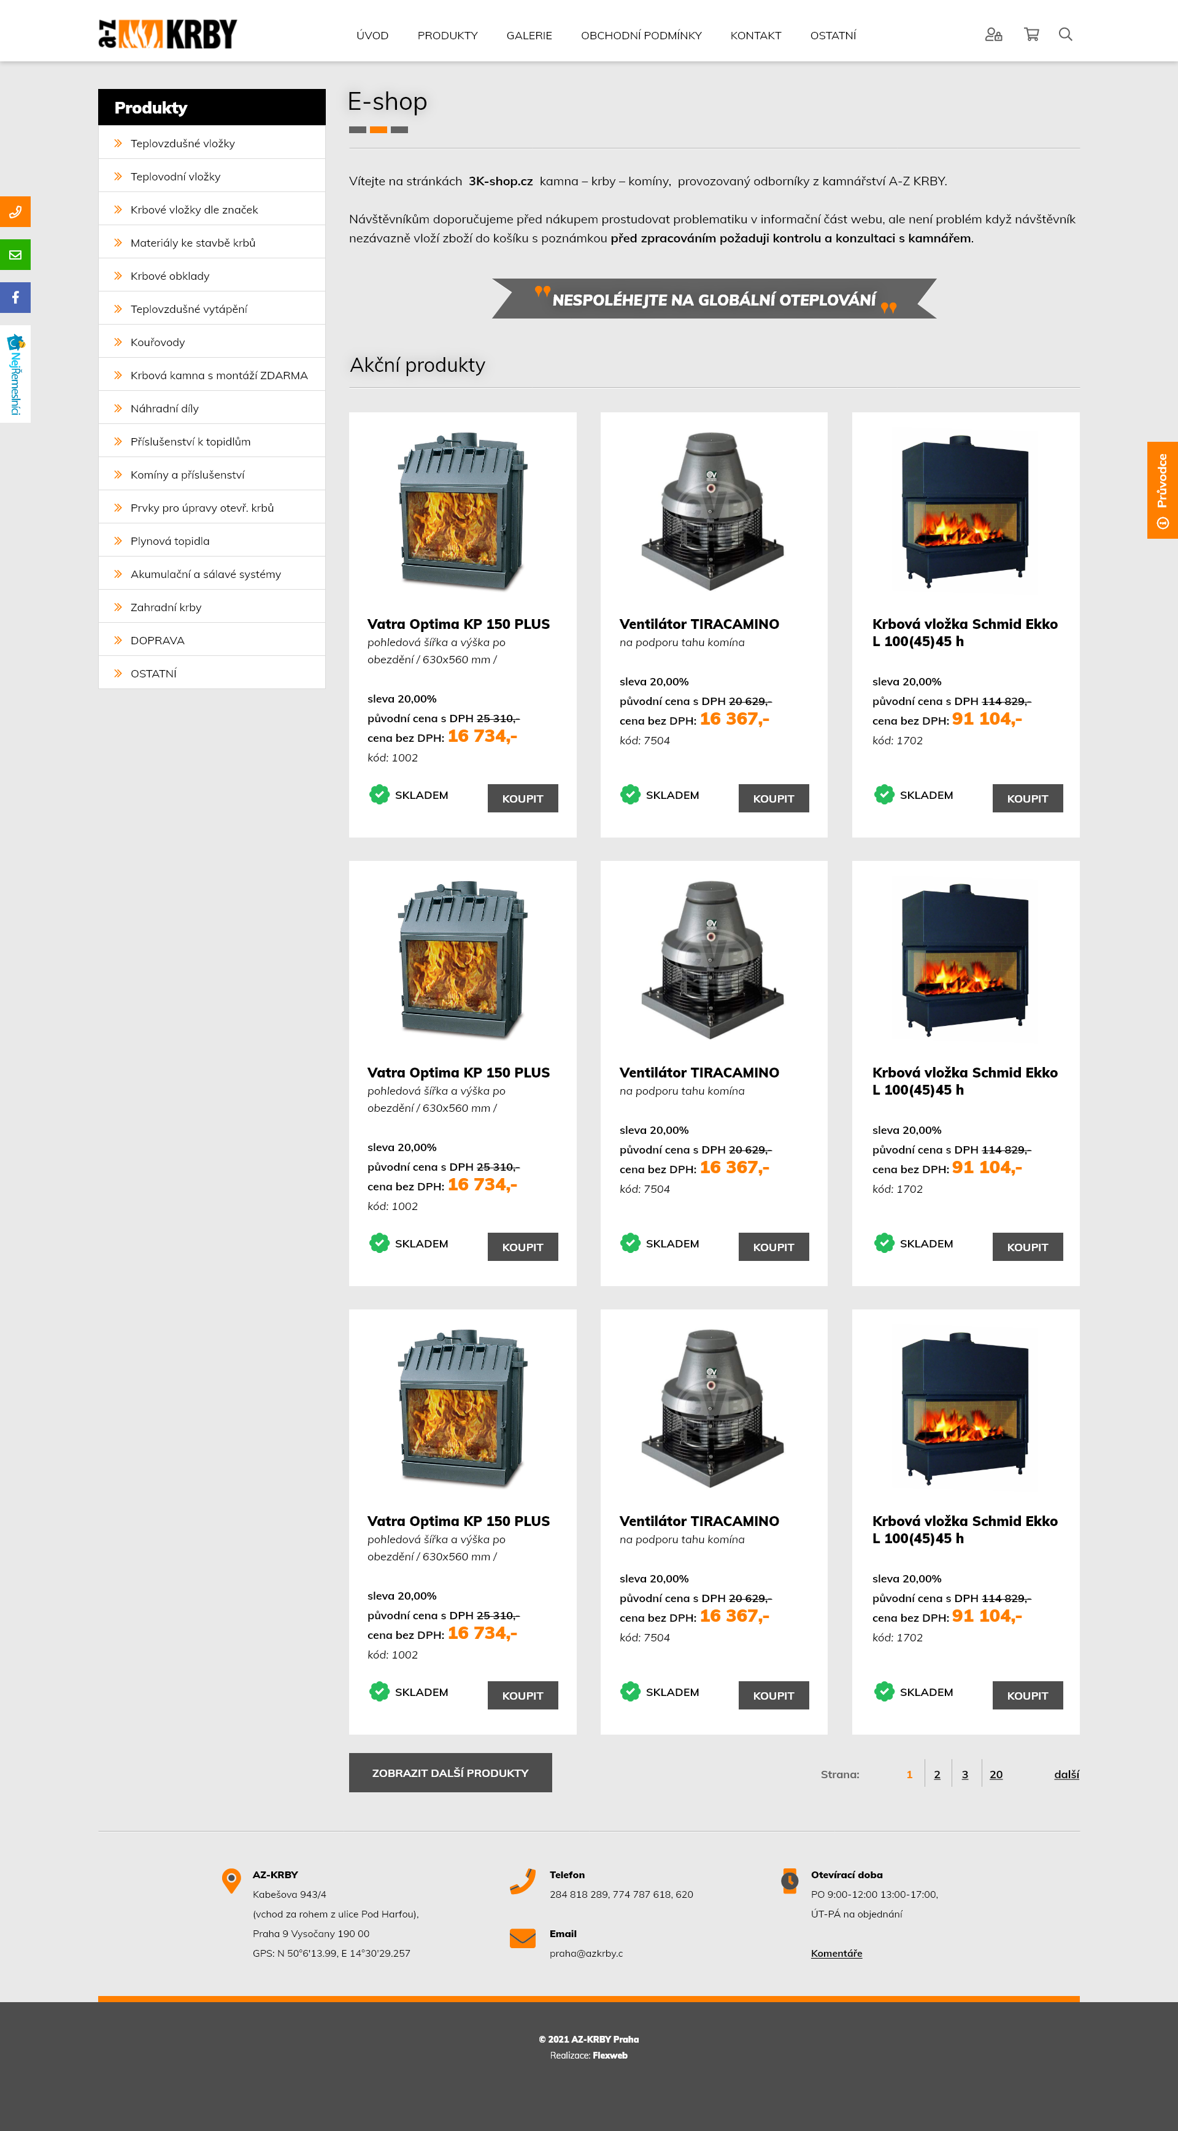Open OSTATNÍ sidebar item

pyautogui.click(x=212, y=672)
